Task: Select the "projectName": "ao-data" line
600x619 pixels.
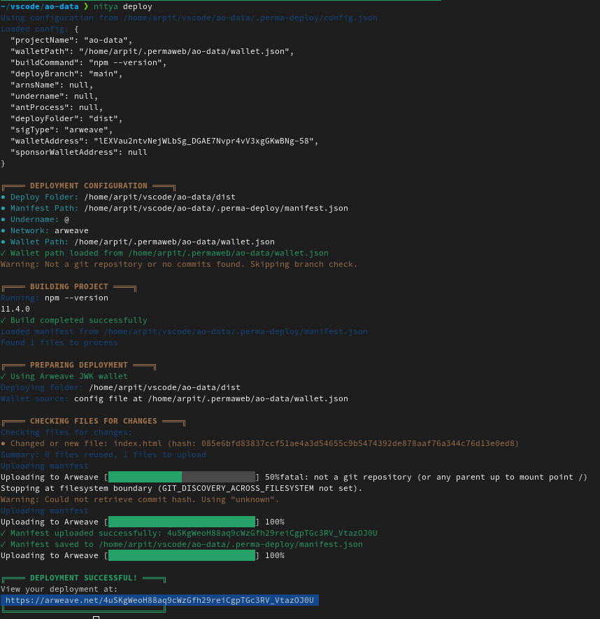Action: tap(71, 41)
